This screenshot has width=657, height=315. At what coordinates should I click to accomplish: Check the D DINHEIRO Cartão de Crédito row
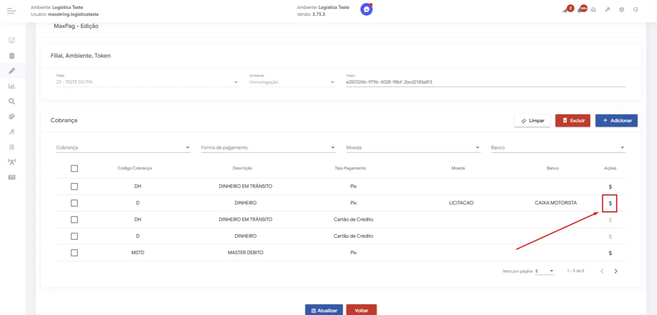pos(74,236)
